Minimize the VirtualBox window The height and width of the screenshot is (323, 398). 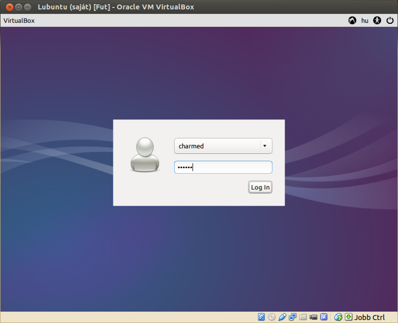click(27, 7)
